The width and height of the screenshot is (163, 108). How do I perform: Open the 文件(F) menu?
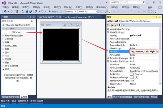[x=5, y=7]
